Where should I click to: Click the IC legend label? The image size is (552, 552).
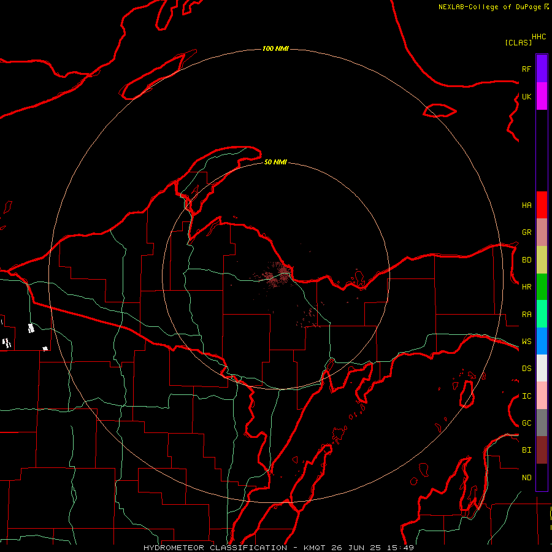pyautogui.click(x=526, y=396)
